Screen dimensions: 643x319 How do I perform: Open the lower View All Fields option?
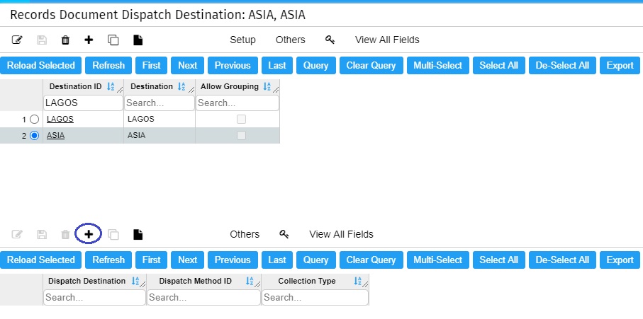click(x=341, y=234)
